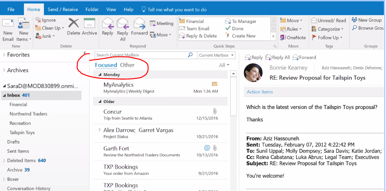Viewport: 386px width, 191px height.
Task: Open the Current Mailbox scope dropdown
Action: pyautogui.click(x=216, y=55)
